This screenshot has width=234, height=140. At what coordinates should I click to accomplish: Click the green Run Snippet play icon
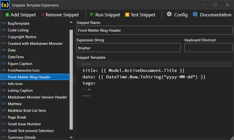(x=92, y=14)
